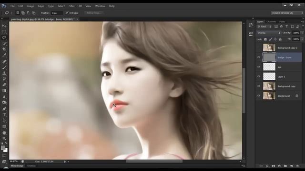Screen dimensions: 305x171
Task: Select the Dodge tool
Action: (x=4, y=103)
